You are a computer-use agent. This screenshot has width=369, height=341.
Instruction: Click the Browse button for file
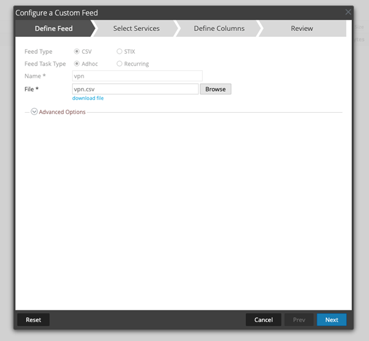click(215, 89)
